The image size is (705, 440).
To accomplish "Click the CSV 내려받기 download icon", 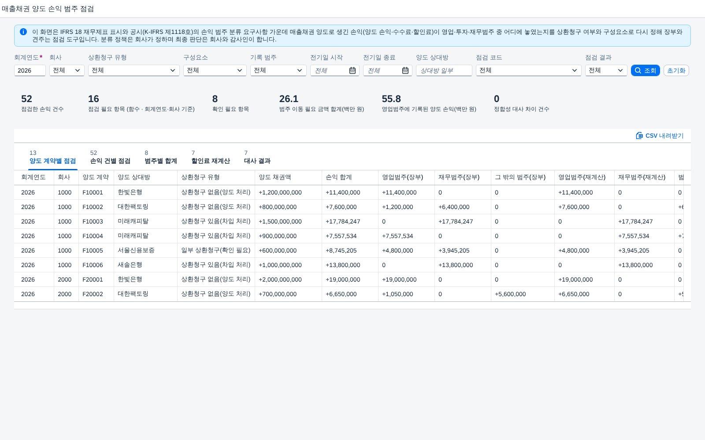I will tap(639, 136).
